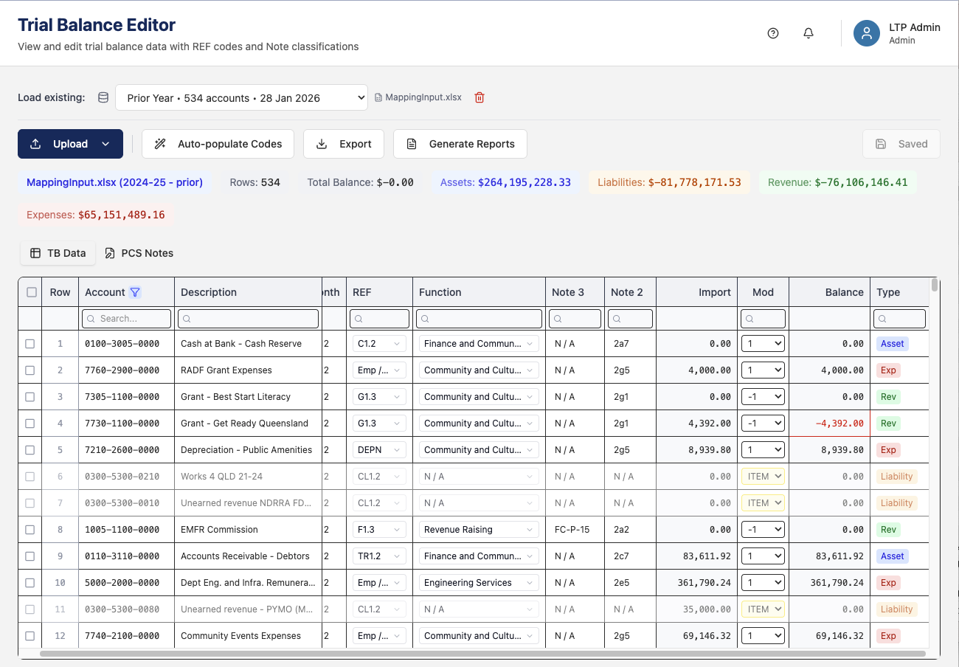Click the filter icon in Account header
Screen dimensions: 959x667
pyautogui.click(x=135, y=292)
